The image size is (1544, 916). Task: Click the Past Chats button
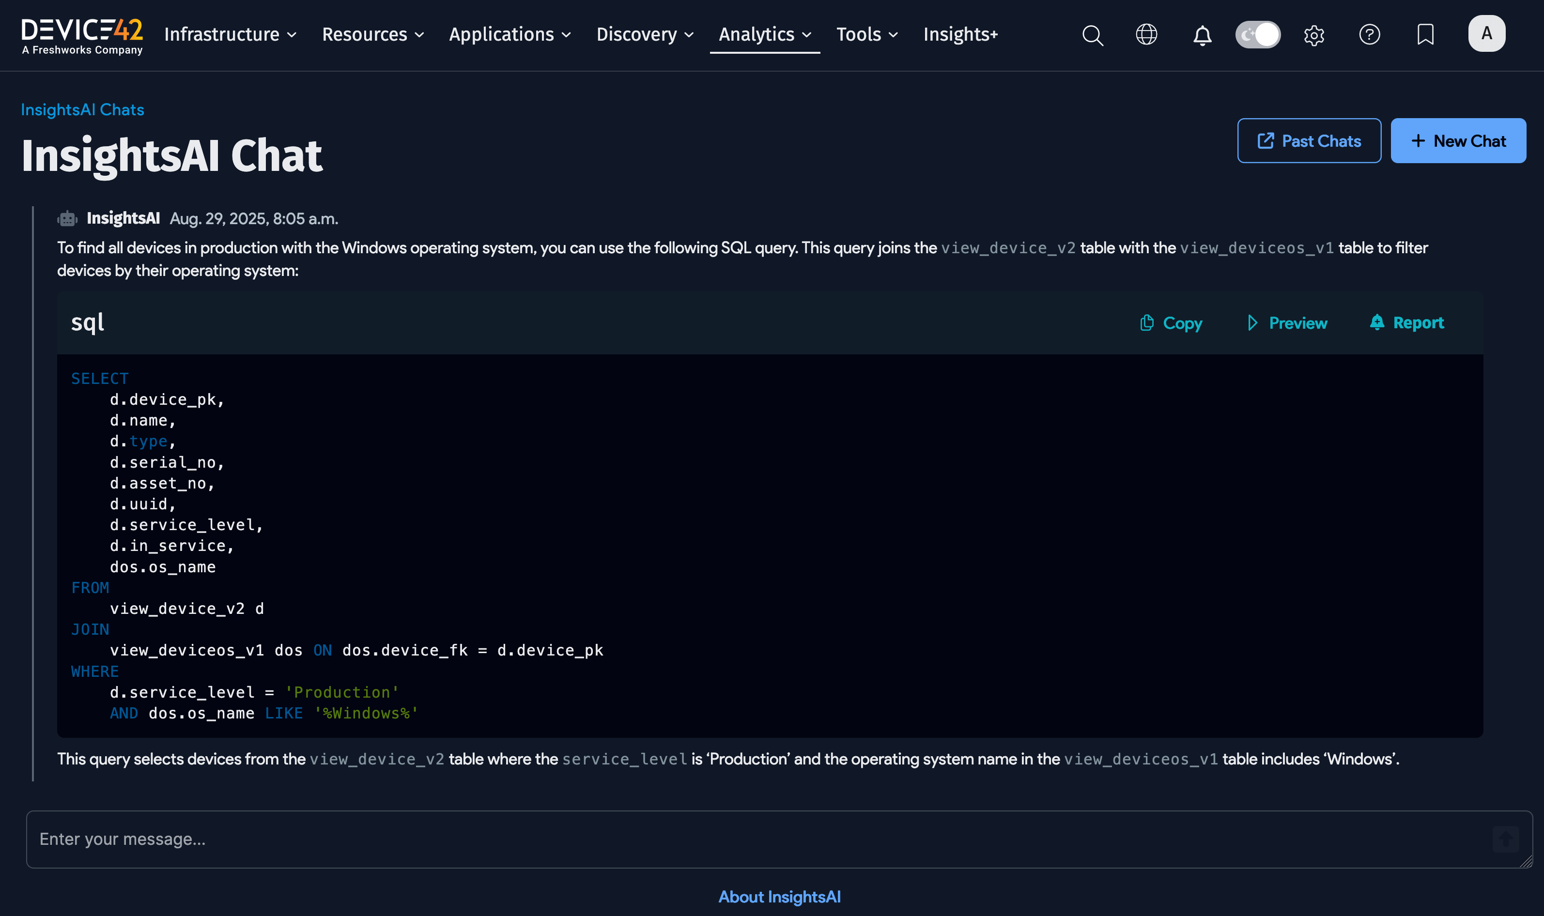(x=1309, y=141)
